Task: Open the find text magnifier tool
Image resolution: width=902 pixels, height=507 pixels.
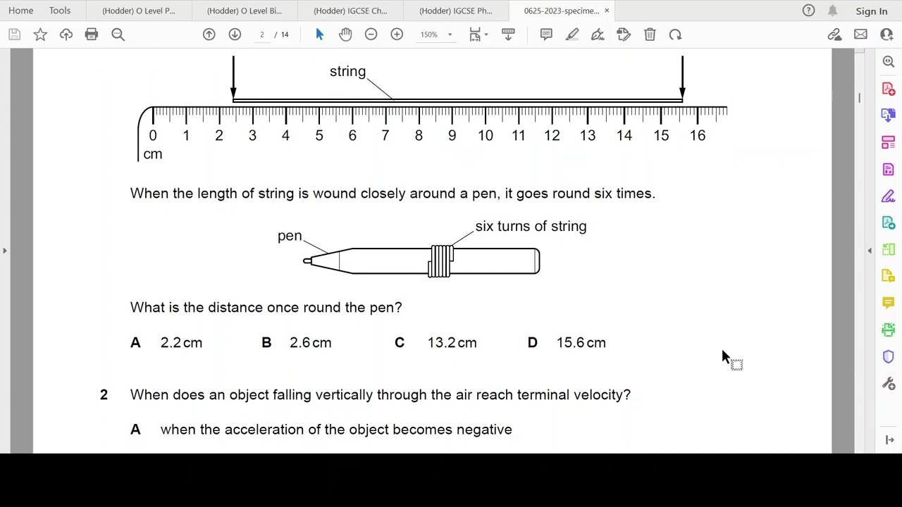Action: (x=118, y=35)
